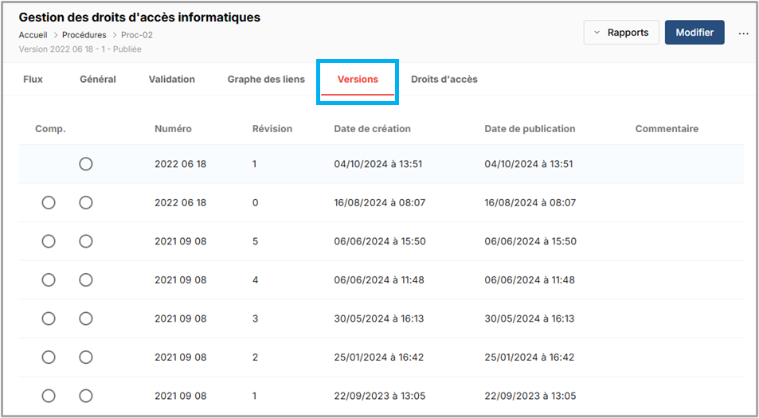The width and height of the screenshot is (759, 418).
Task: Go to the Validation tab
Action: 172,80
